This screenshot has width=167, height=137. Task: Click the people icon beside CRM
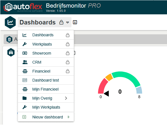click(x=25, y=62)
